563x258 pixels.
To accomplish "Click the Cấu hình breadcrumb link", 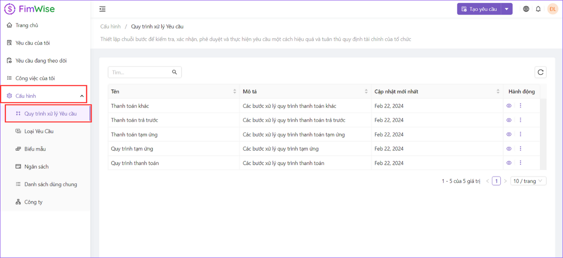I will click(110, 27).
